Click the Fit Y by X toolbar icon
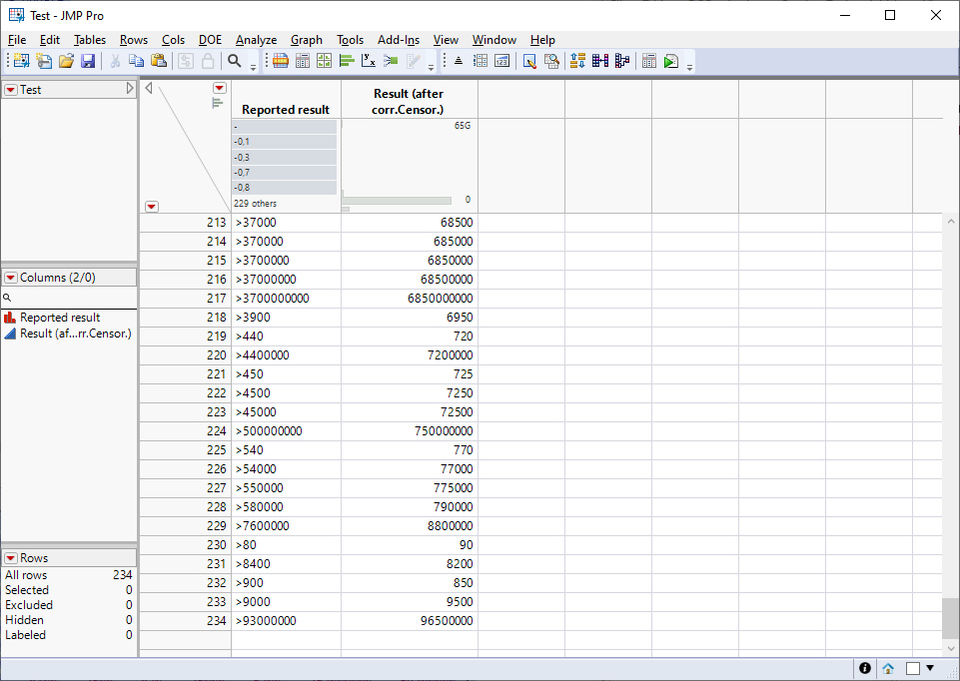The width and height of the screenshot is (960, 681). pos(368,61)
